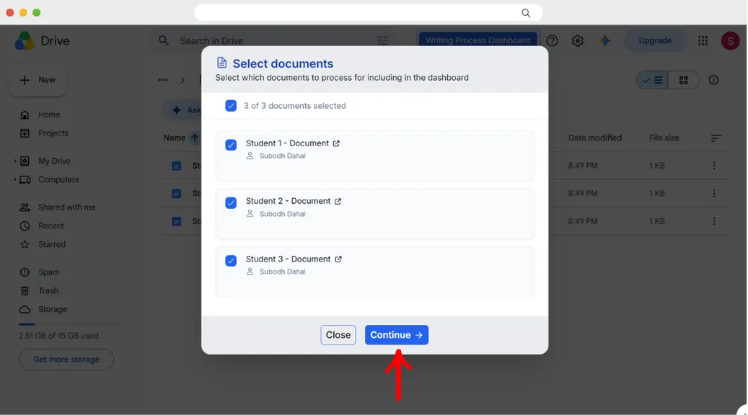Open the Help question mark icon

552,41
